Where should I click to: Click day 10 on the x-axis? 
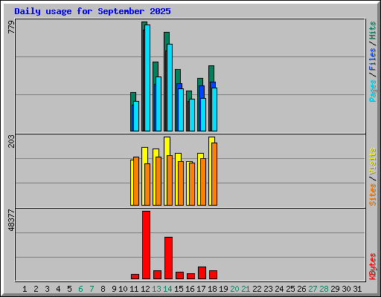123,289
